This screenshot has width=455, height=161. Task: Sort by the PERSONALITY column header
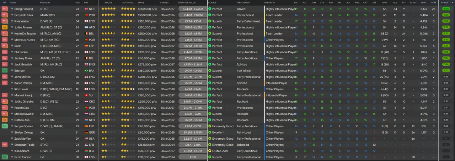coord(243,2)
